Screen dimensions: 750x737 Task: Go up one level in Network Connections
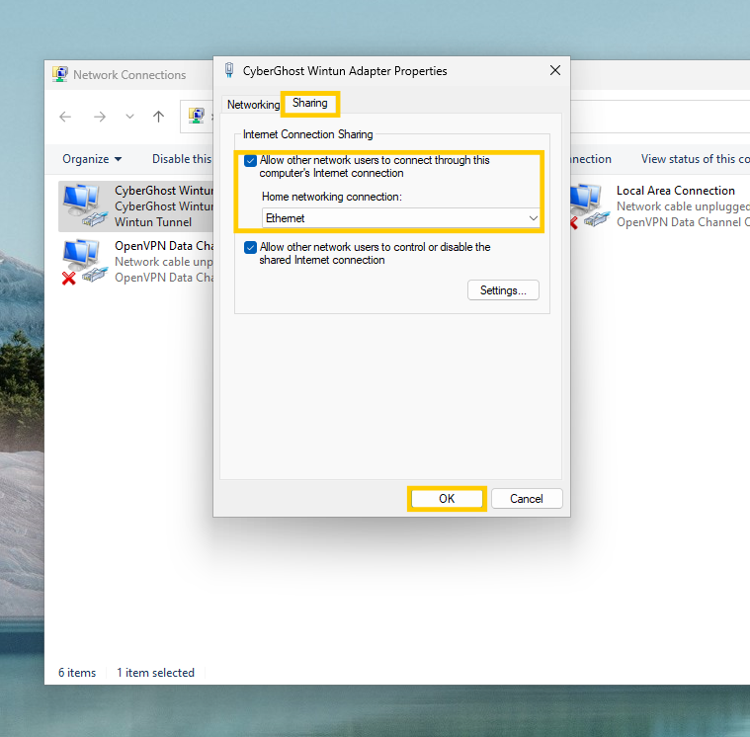point(158,117)
